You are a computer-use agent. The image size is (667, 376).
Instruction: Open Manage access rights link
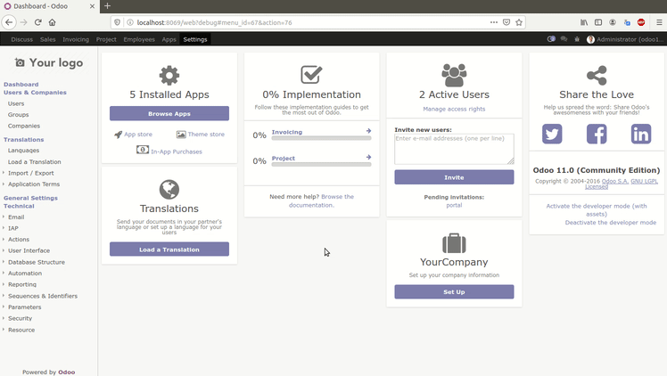(454, 109)
